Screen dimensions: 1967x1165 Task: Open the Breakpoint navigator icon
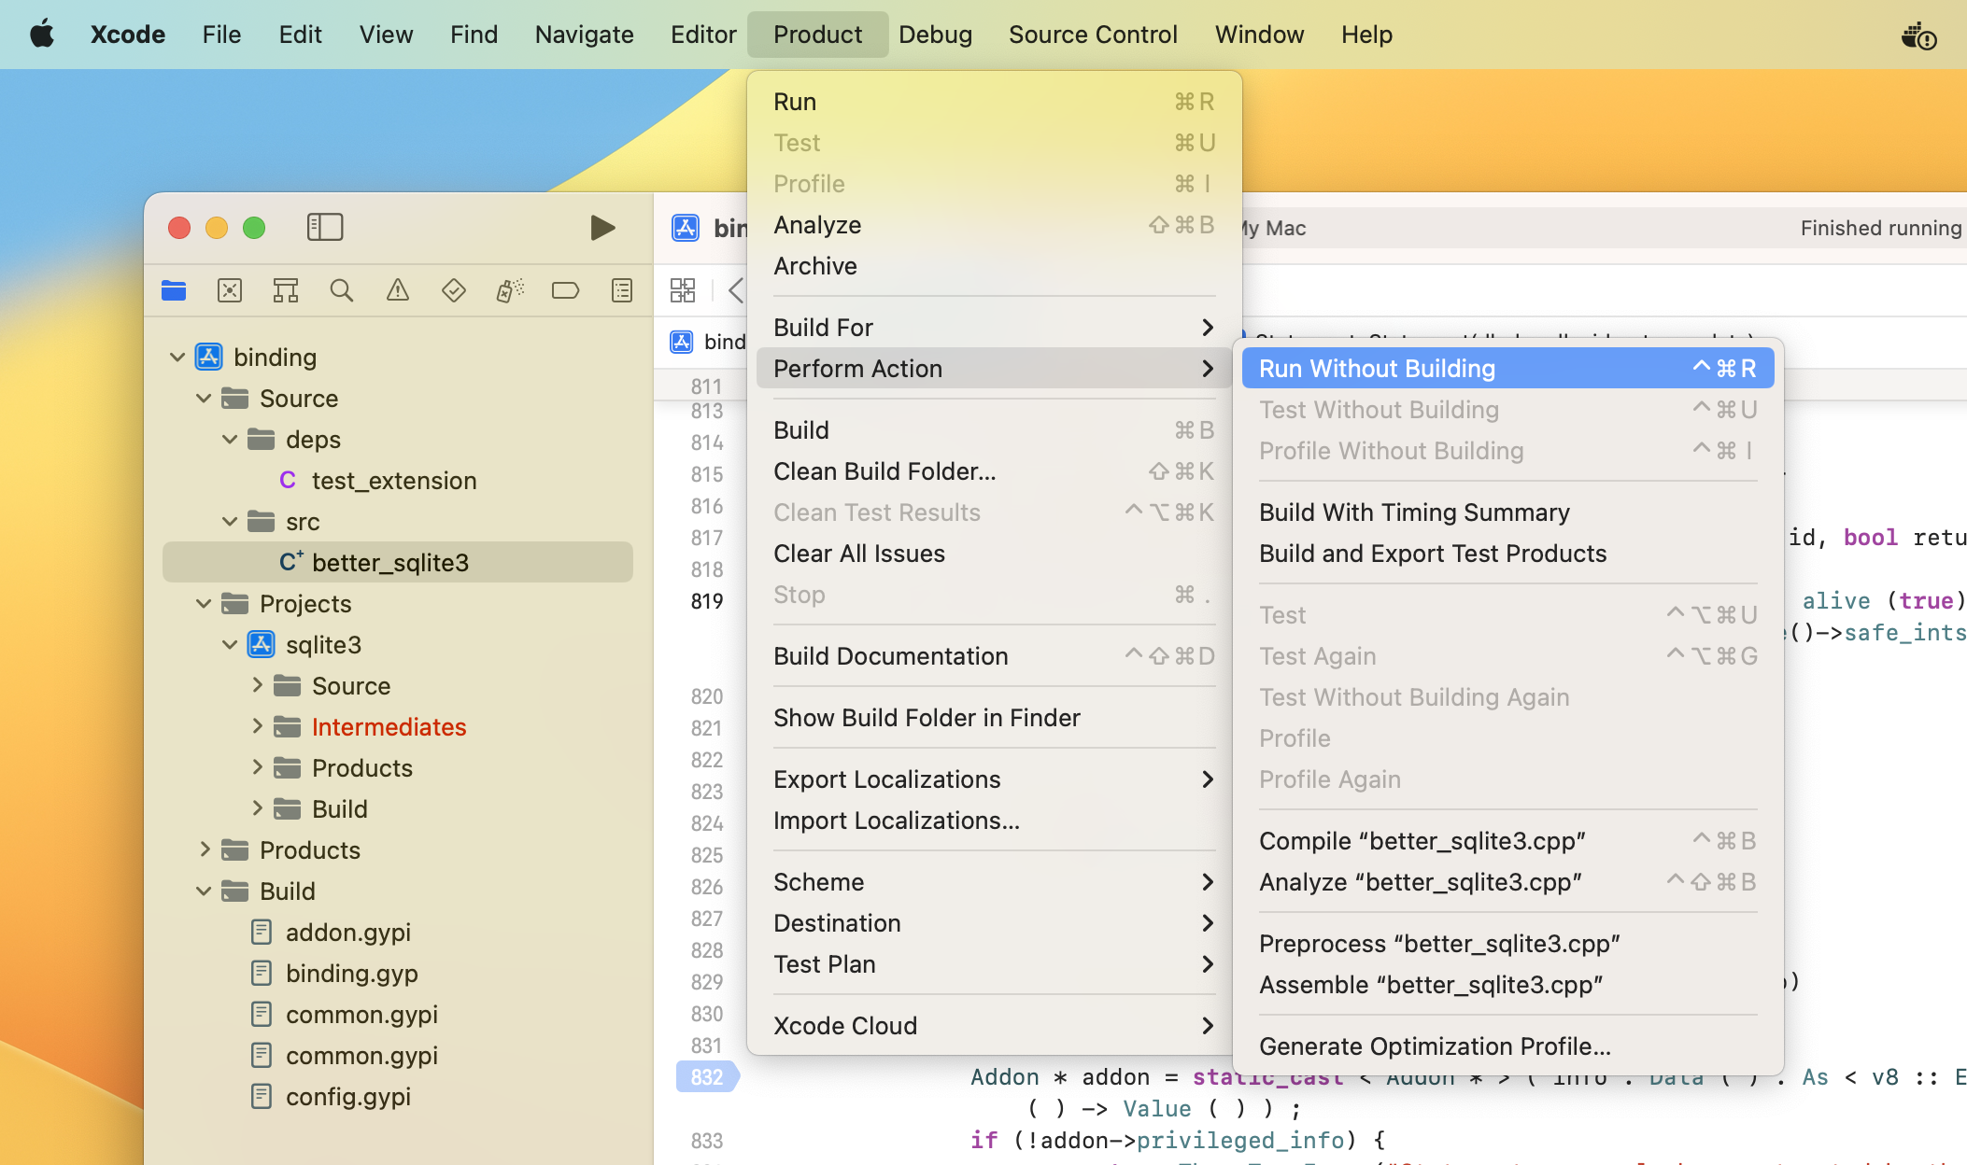pyautogui.click(x=566, y=291)
